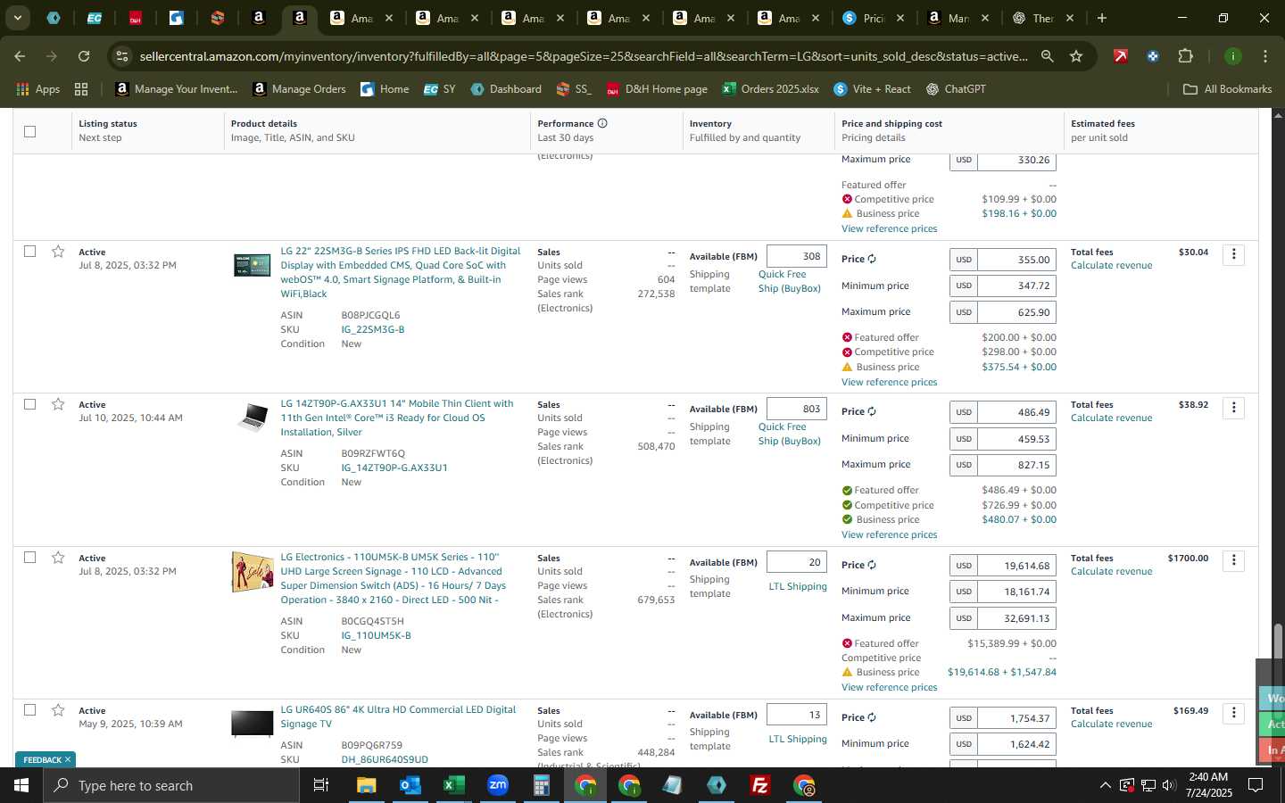
Task: Open the LG 110UM5K-B product thumbnail
Action: 253,572
